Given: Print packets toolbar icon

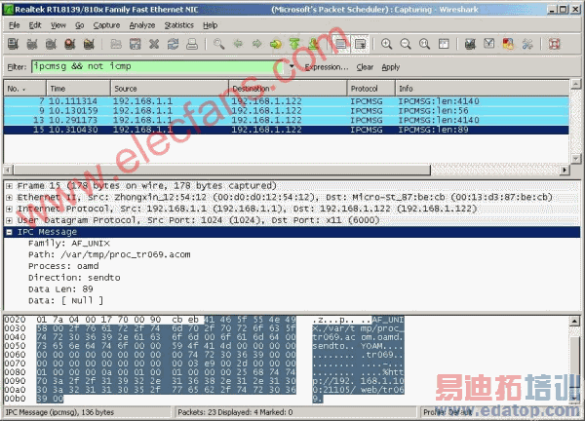Looking at the screenshot, I should click(192, 44).
